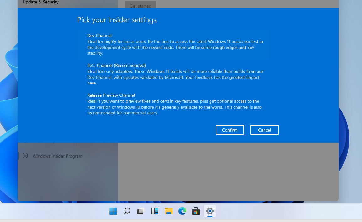
Task: Open the Windows Start menu
Action: point(113,211)
